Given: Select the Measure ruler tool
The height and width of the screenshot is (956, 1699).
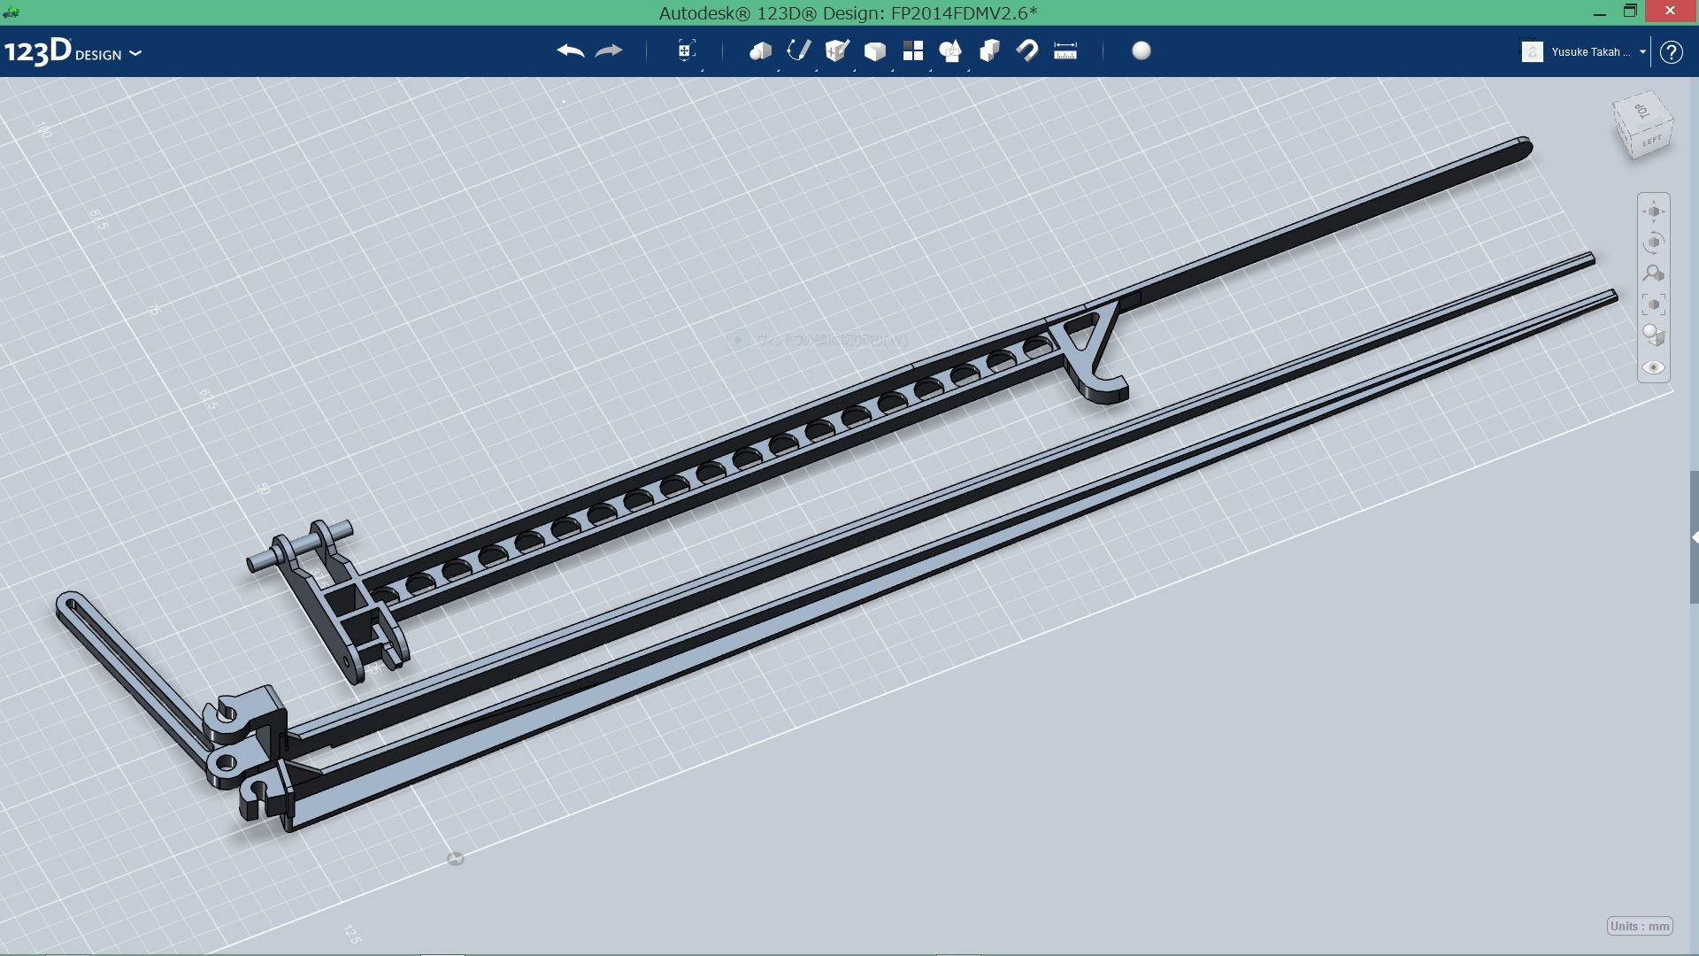Looking at the screenshot, I should pos(1065,51).
